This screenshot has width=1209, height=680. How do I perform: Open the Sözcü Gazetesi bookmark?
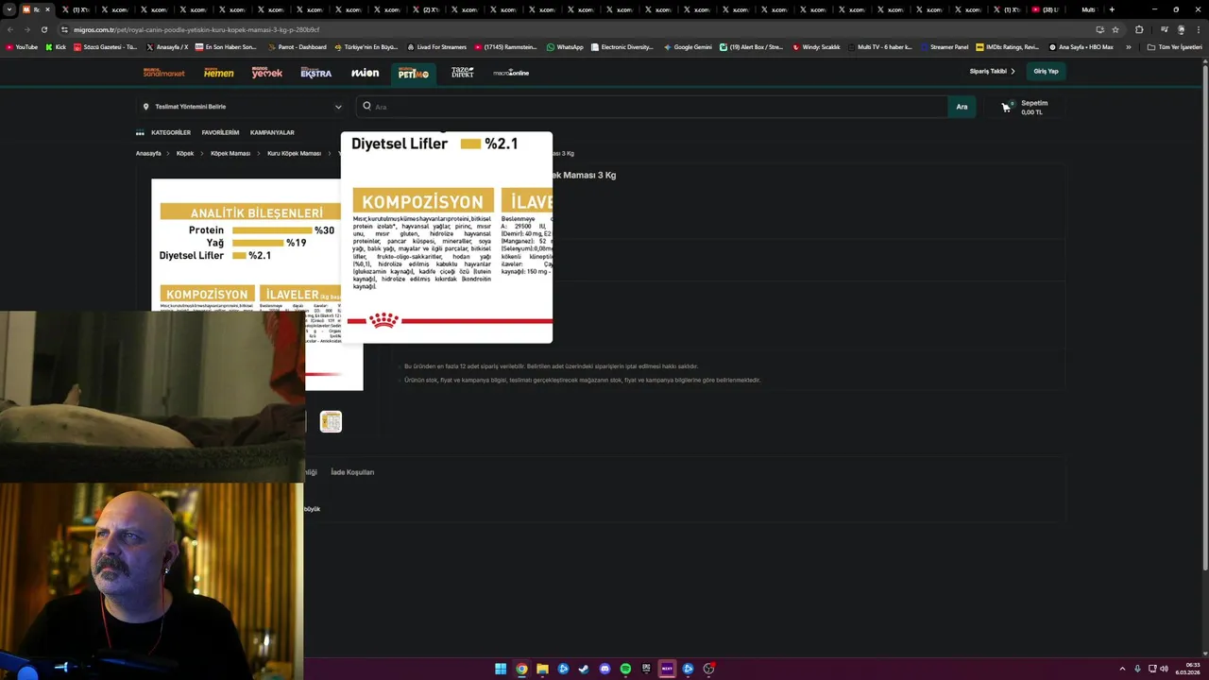tap(105, 47)
